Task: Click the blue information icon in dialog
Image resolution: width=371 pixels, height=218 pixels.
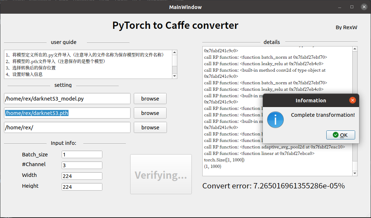Action: tap(275, 120)
